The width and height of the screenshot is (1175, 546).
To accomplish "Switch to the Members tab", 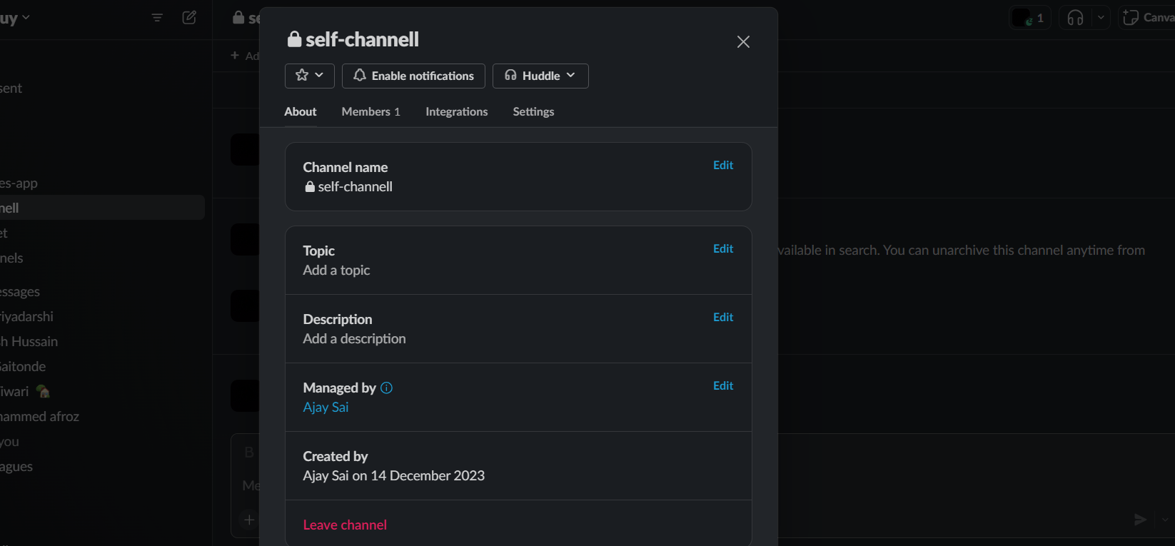I will tap(370, 111).
